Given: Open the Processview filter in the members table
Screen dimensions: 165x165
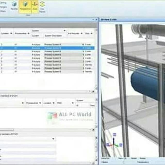Looking at the screenshot, I should (40, 103).
